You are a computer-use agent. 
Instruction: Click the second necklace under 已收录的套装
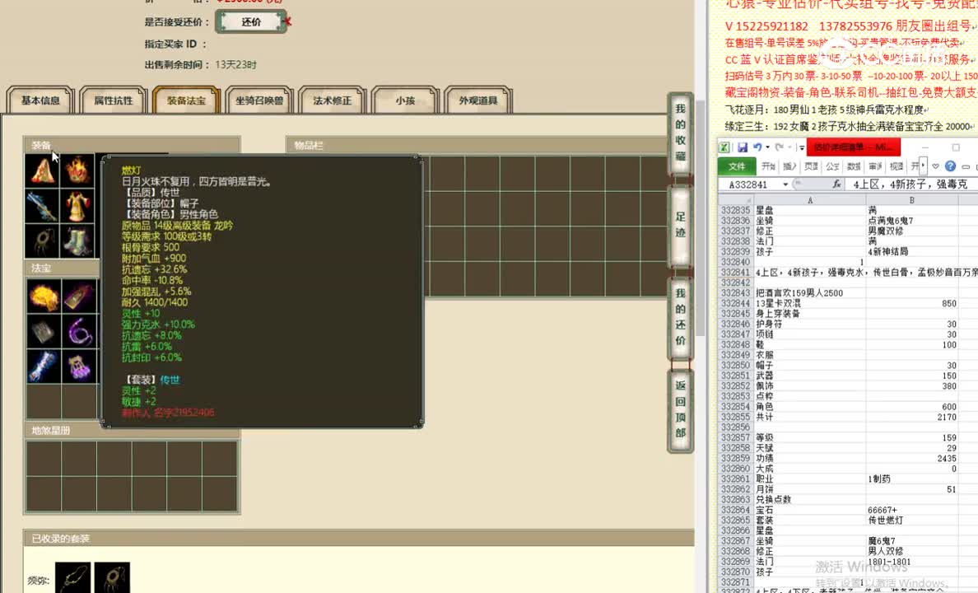(112, 578)
